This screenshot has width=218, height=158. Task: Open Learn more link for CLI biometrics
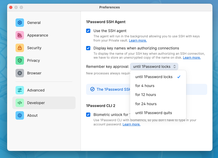131,124
